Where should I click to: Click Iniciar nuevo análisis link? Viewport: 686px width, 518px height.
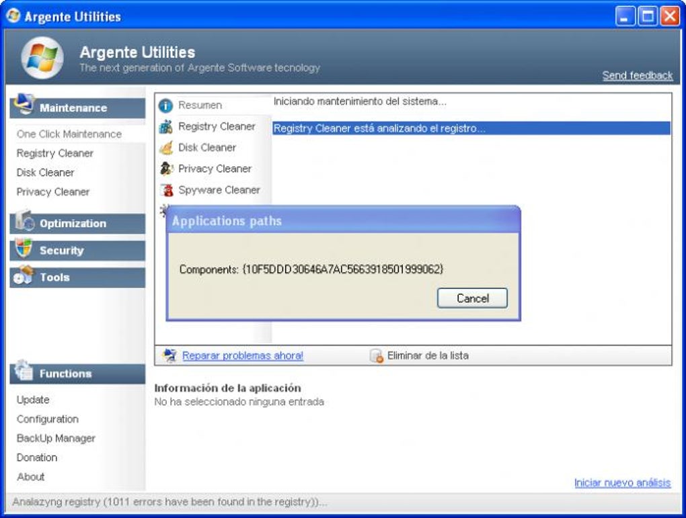(623, 482)
